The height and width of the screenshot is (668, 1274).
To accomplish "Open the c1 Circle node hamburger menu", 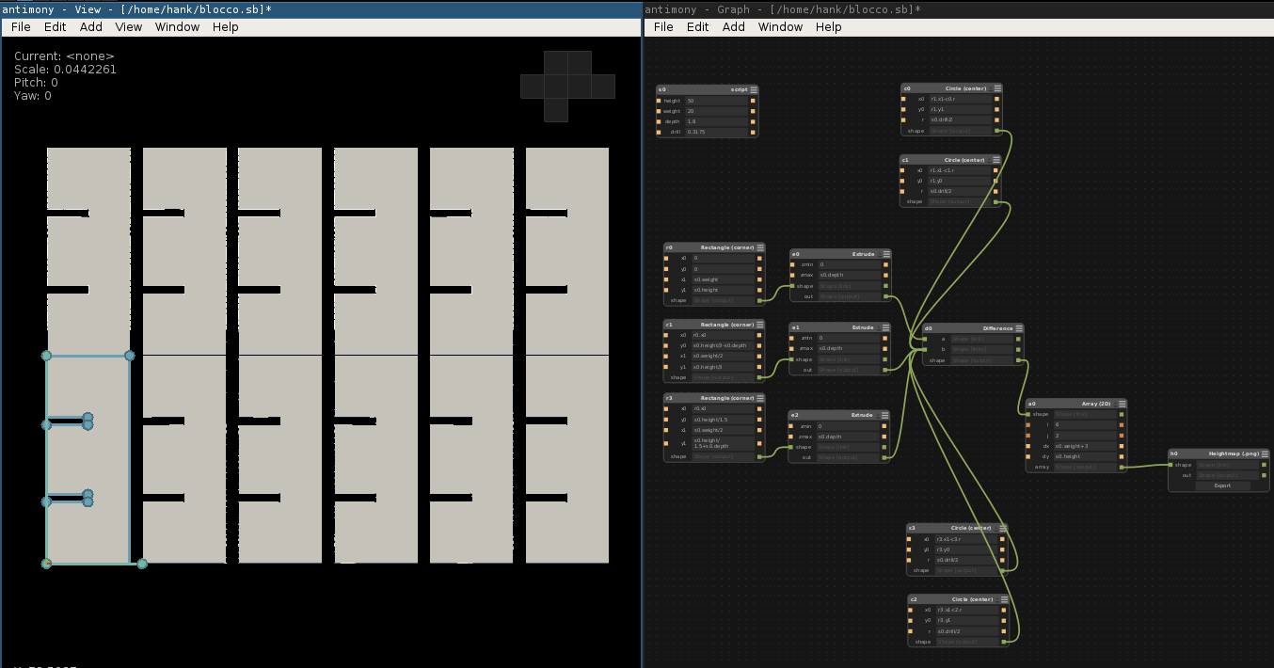I will click(x=995, y=160).
